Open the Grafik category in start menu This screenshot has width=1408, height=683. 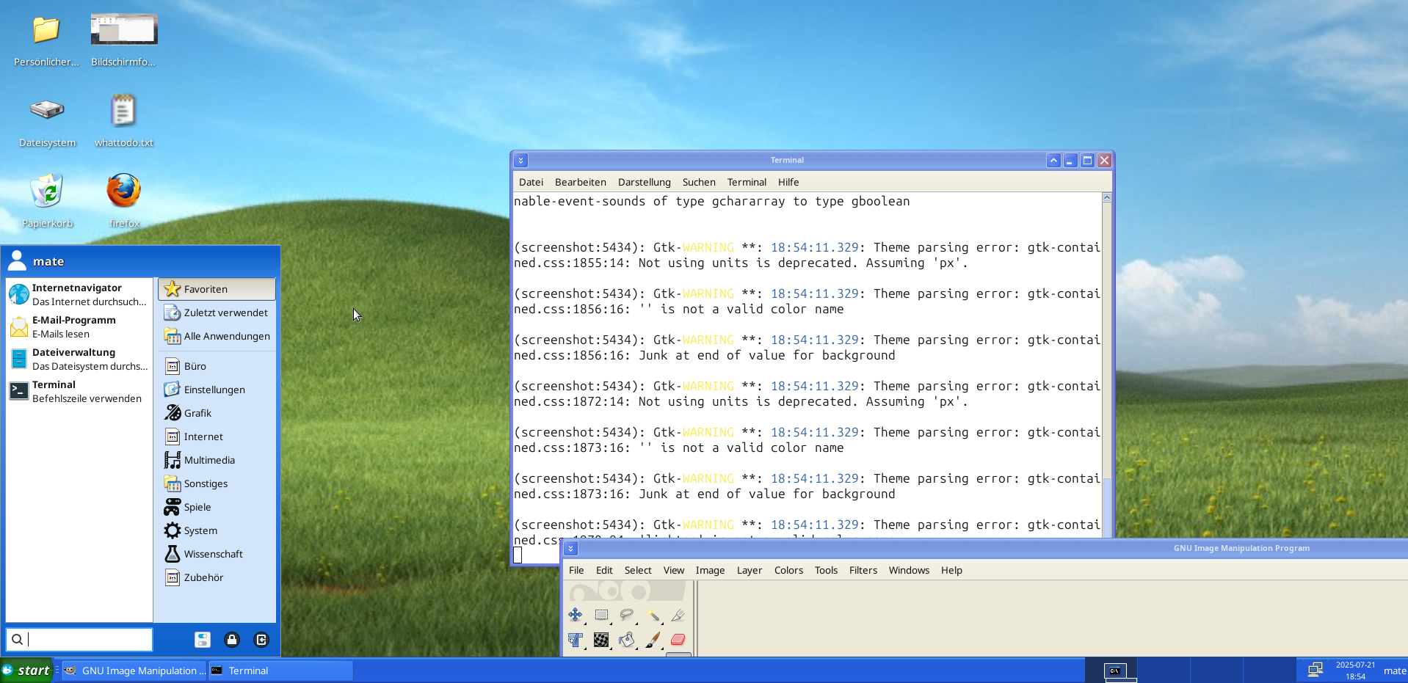(x=197, y=413)
